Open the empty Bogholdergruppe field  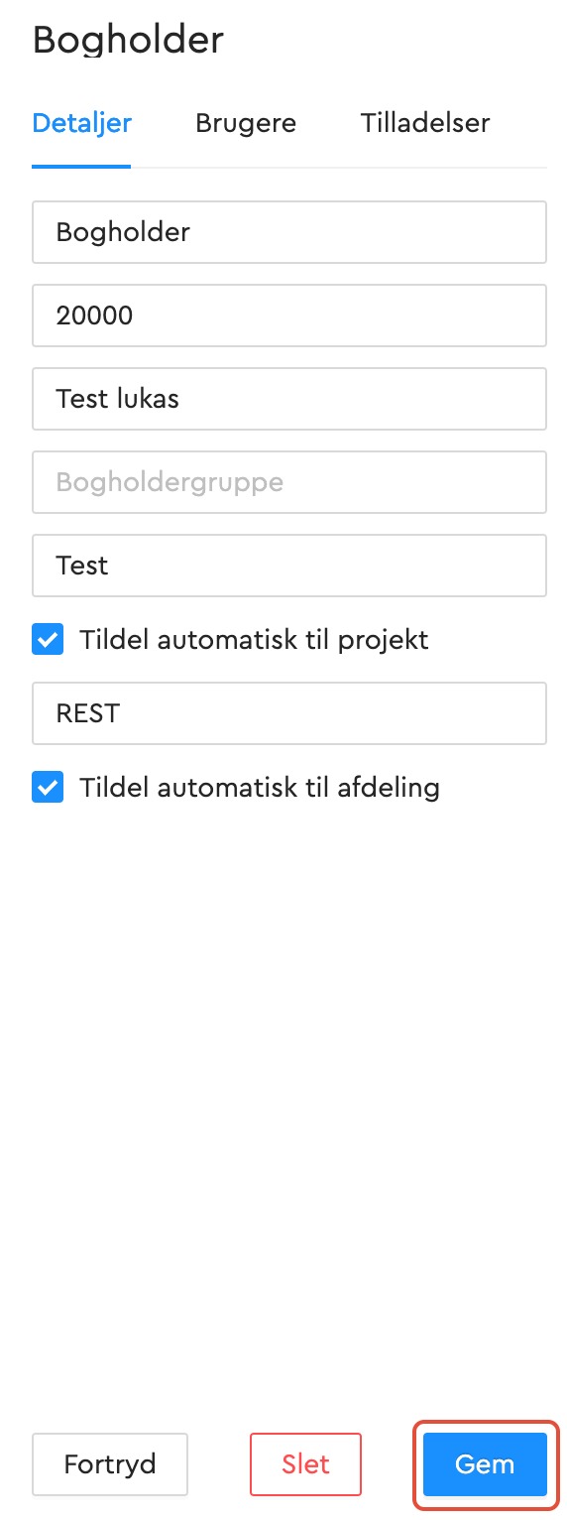pos(289,482)
